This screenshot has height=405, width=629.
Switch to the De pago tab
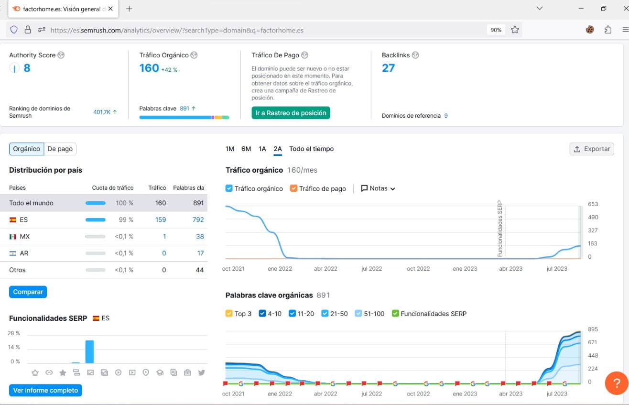pos(60,149)
